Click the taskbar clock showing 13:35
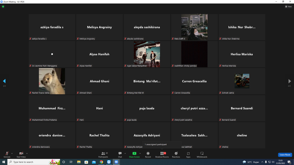 [x=281, y=162]
